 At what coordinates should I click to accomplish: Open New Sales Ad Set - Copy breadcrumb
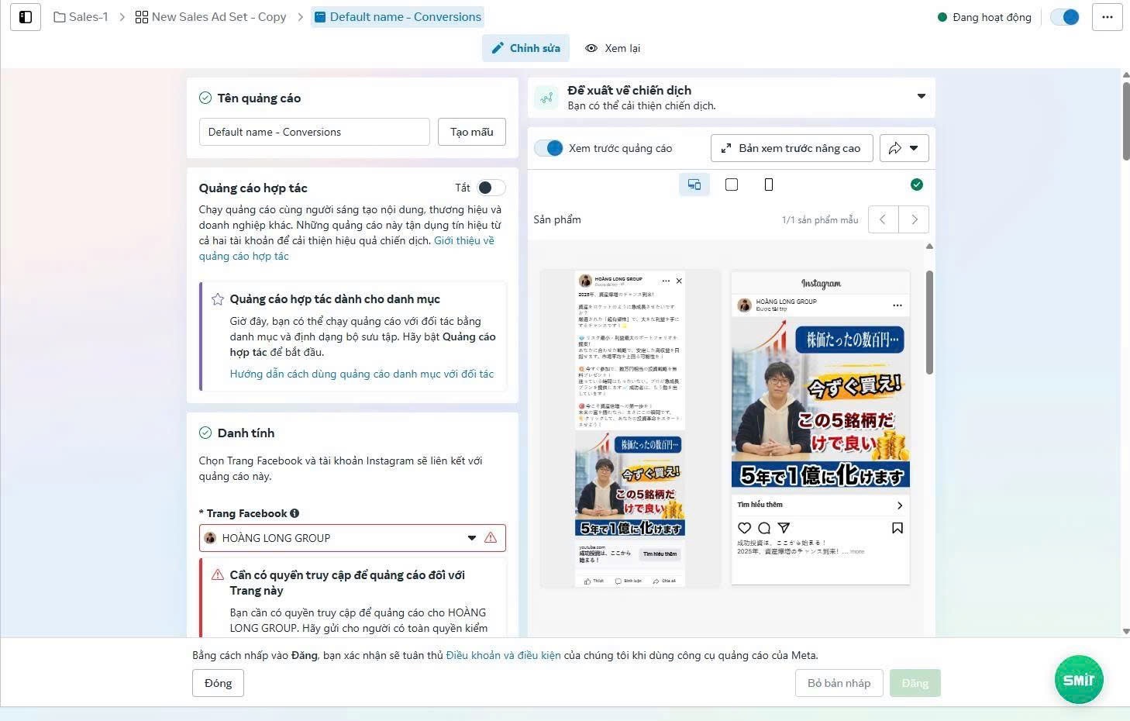pos(211,16)
